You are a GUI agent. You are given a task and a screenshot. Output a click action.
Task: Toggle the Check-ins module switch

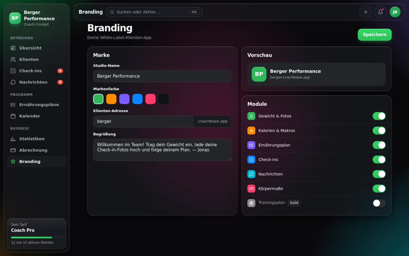click(379, 160)
